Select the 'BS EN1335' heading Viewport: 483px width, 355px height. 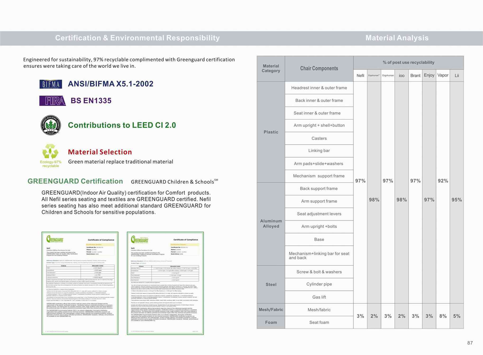pos(91,101)
